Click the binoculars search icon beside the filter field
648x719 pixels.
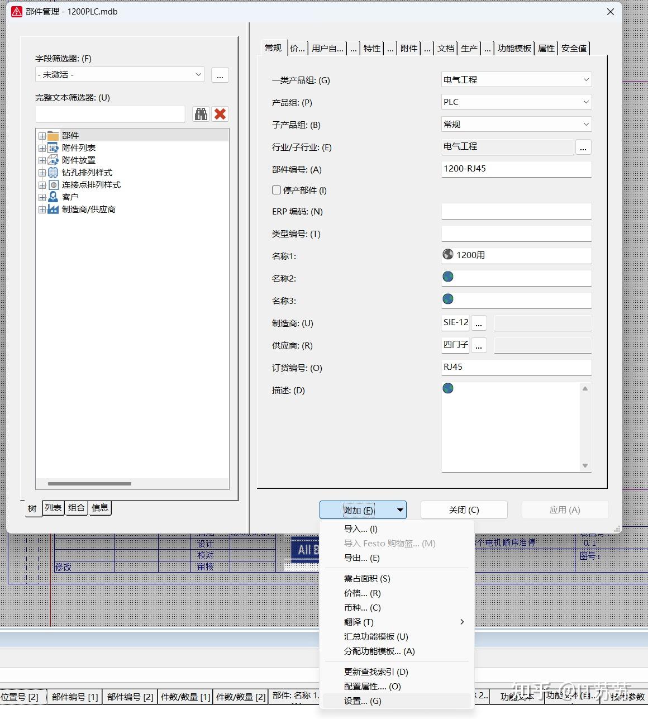[201, 114]
